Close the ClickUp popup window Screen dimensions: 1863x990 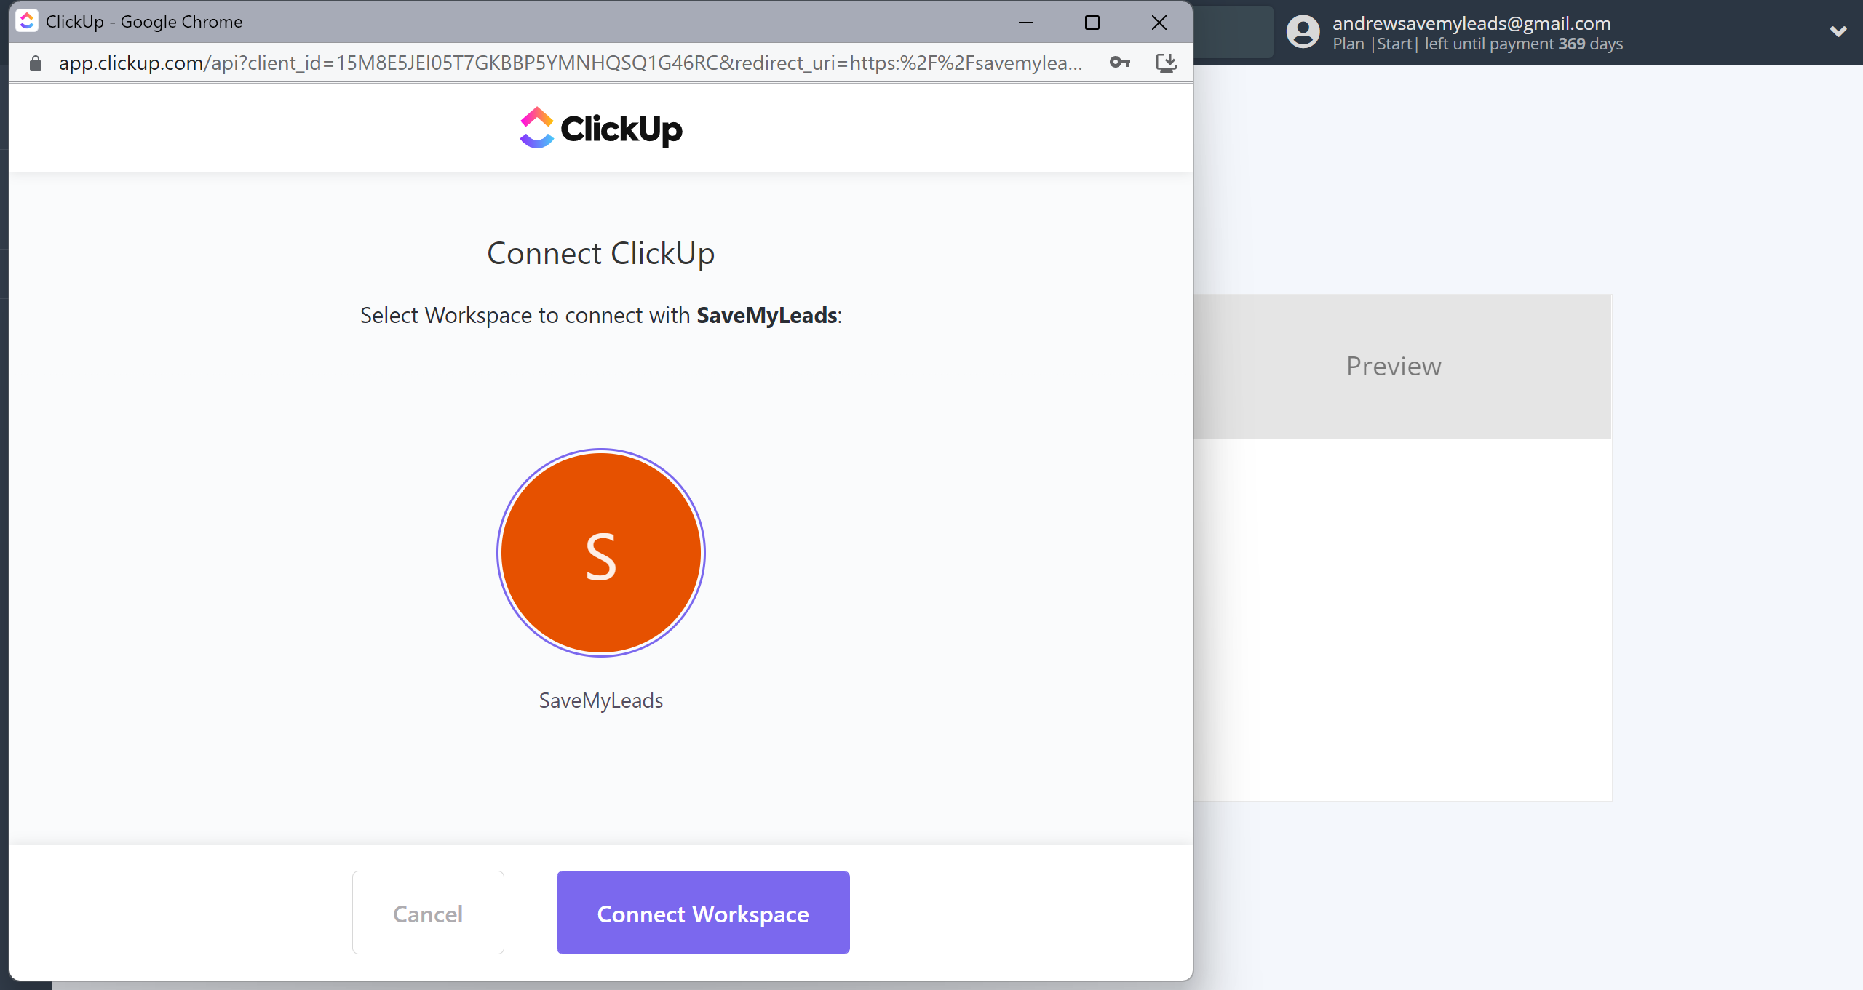click(1159, 22)
